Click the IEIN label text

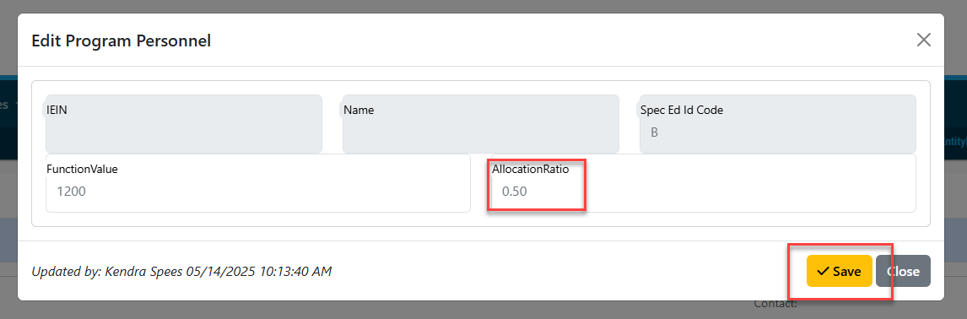click(57, 111)
